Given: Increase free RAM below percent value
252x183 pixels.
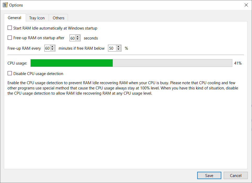Looking at the screenshot, I should click(x=119, y=47).
